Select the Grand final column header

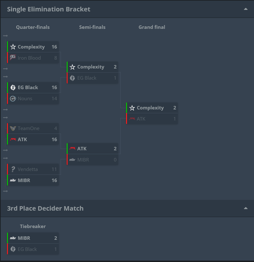152,27
